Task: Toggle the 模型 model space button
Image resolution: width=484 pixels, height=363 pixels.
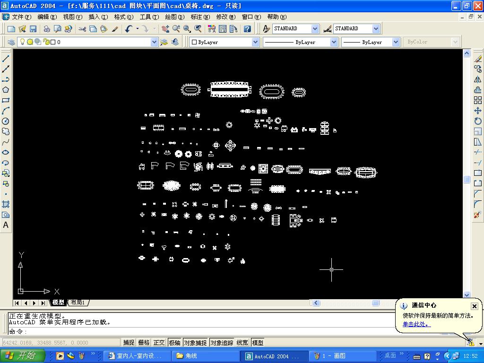Action: click(258, 343)
